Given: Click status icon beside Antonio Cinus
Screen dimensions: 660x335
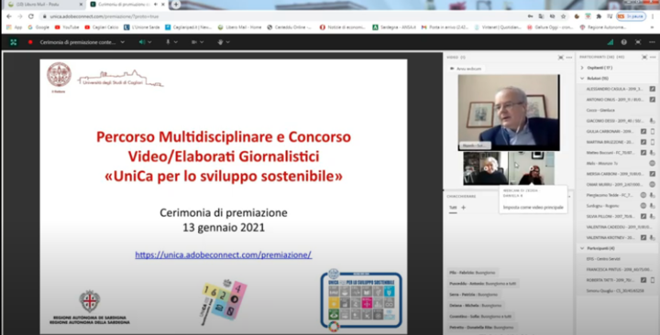Looking at the screenshot, I should click(652, 100).
